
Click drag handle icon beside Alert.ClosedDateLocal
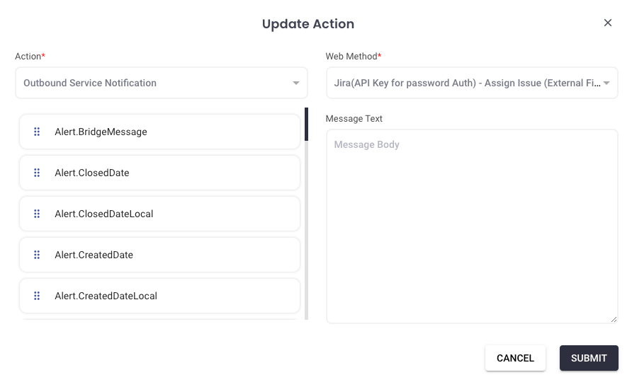pos(37,214)
